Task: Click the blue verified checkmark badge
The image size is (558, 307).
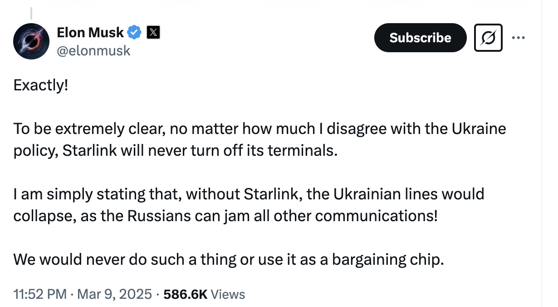Action: click(135, 32)
